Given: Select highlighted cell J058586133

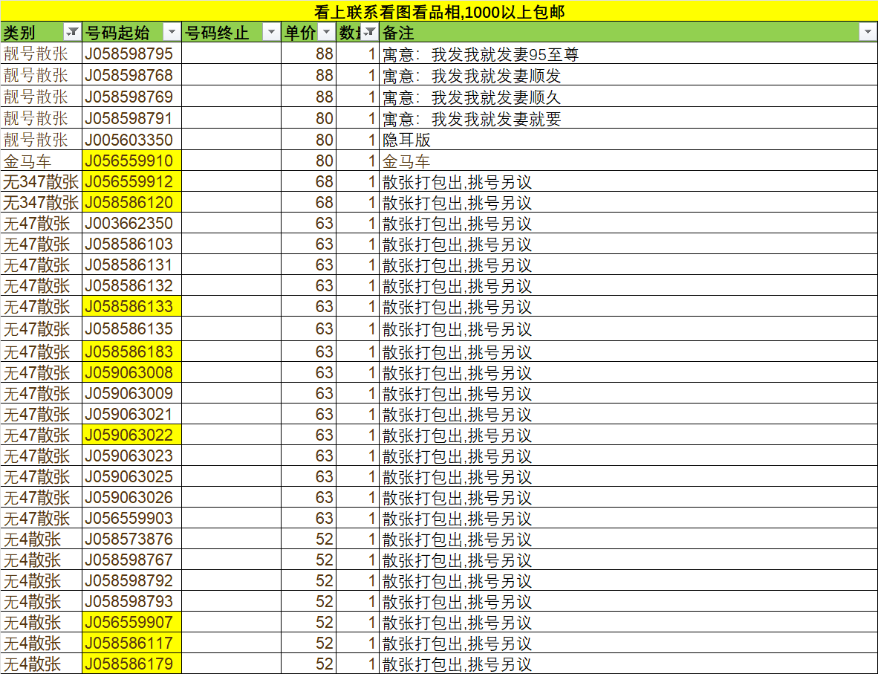Looking at the screenshot, I should (x=132, y=306).
